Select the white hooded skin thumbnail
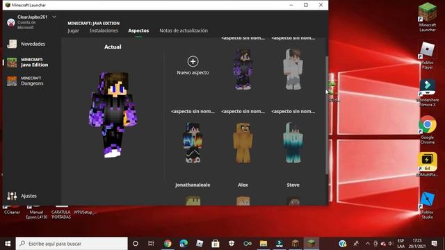The height and width of the screenshot is (250, 445). pyautogui.click(x=293, y=69)
